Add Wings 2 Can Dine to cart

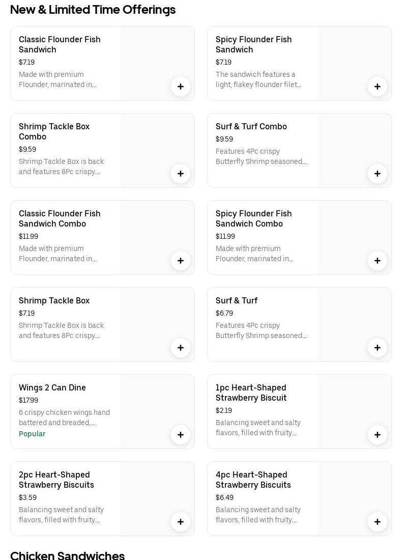point(181,435)
